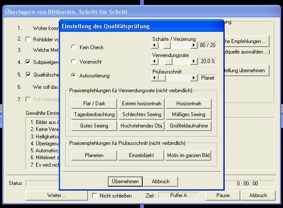283x208 pixels.
Task: Cancel the dialog with Abbruch
Action: click(x=157, y=181)
